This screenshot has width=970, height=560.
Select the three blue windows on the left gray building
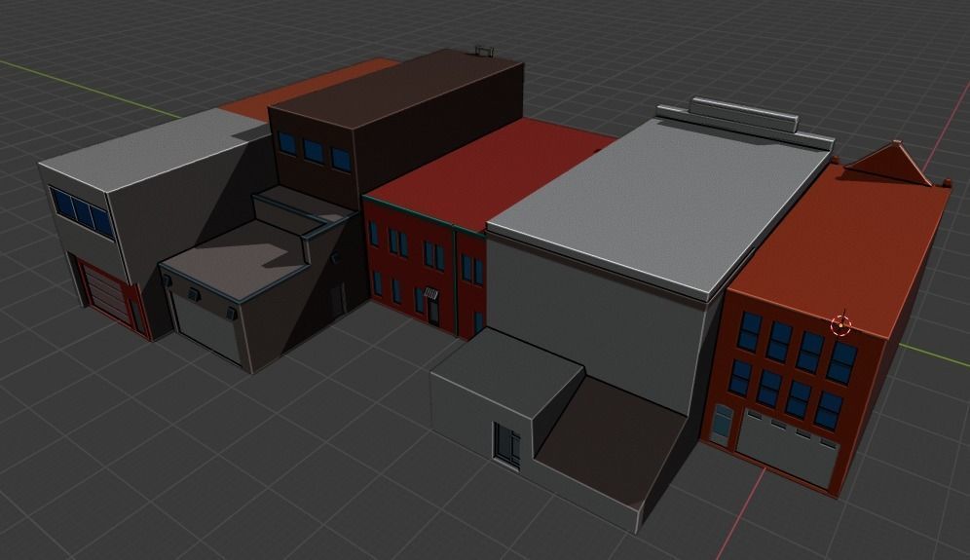point(82,210)
